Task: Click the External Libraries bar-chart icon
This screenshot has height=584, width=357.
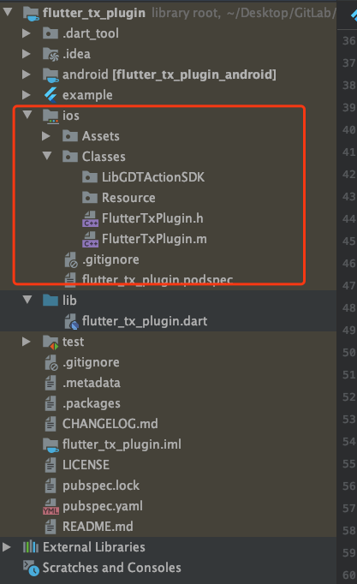Action: (x=31, y=547)
